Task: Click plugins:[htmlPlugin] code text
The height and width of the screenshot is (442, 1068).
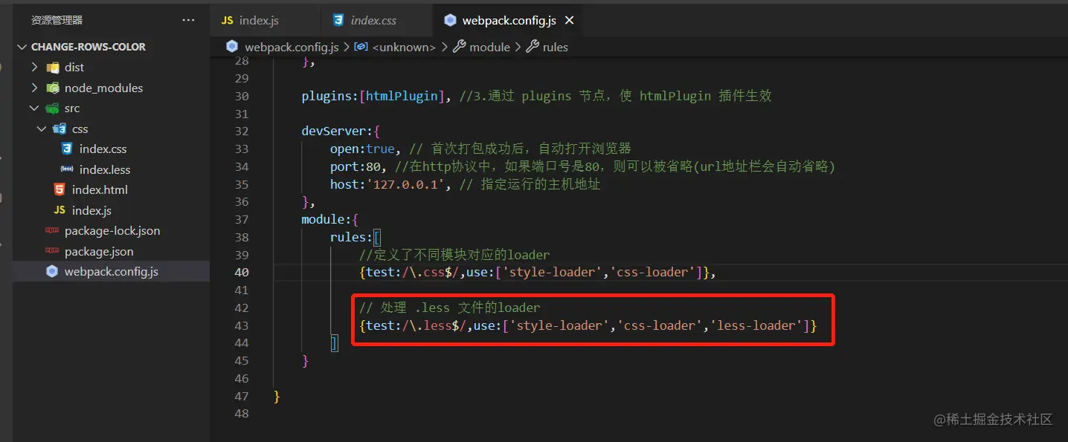Action: (x=374, y=96)
